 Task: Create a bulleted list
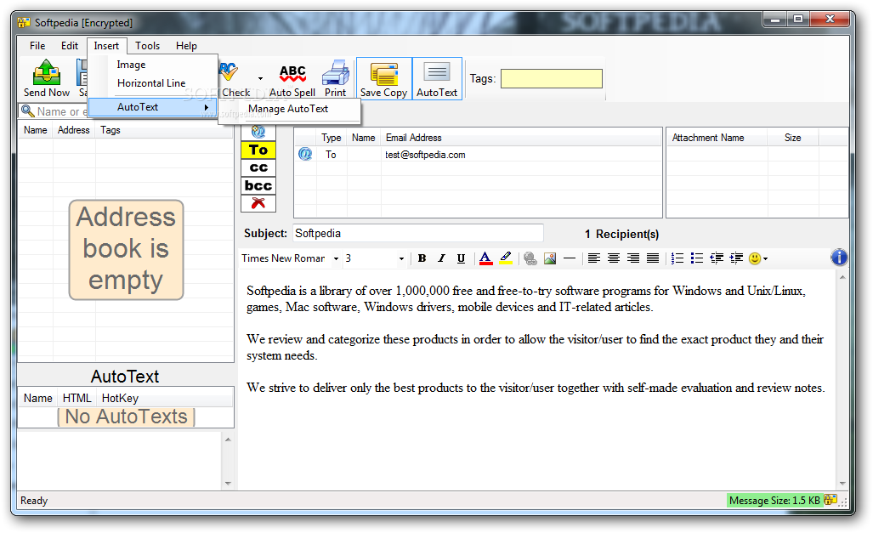697,258
